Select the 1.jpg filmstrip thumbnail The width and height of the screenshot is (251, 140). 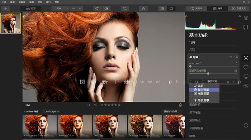pos(10,23)
